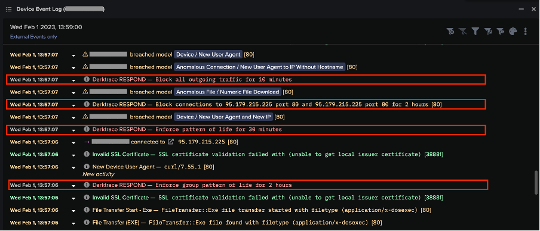The height and width of the screenshot is (231, 540).
Task: Click the Wed Feb 1 2023, 13:59:00 date heading
Action: tap(46, 27)
